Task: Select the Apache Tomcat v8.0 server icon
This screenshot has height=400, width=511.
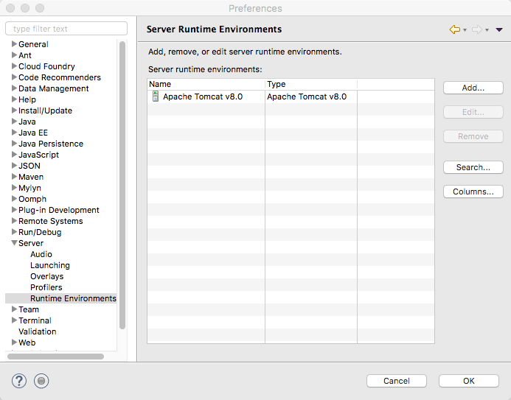Action: point(156,97)
